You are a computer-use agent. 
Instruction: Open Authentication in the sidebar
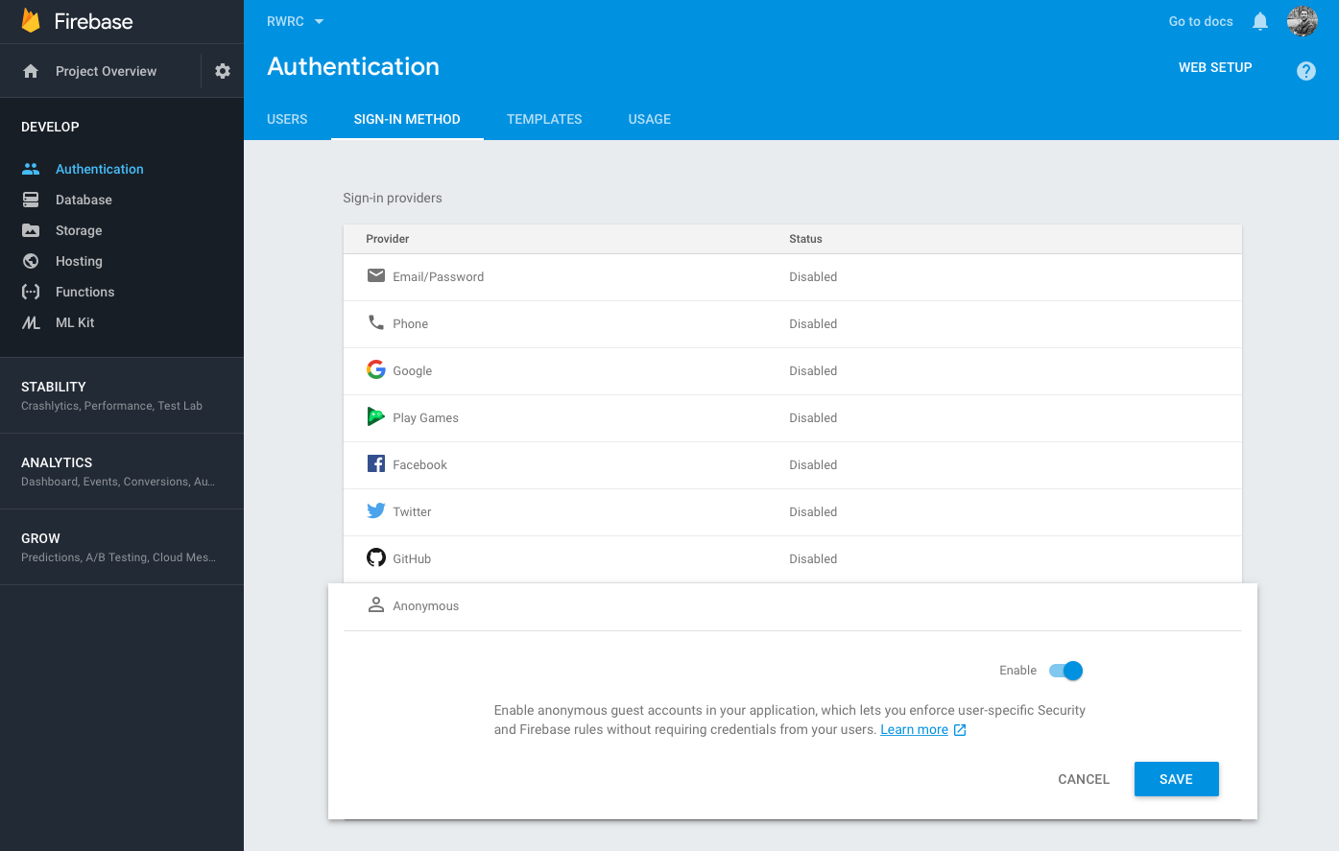[100, 169]
